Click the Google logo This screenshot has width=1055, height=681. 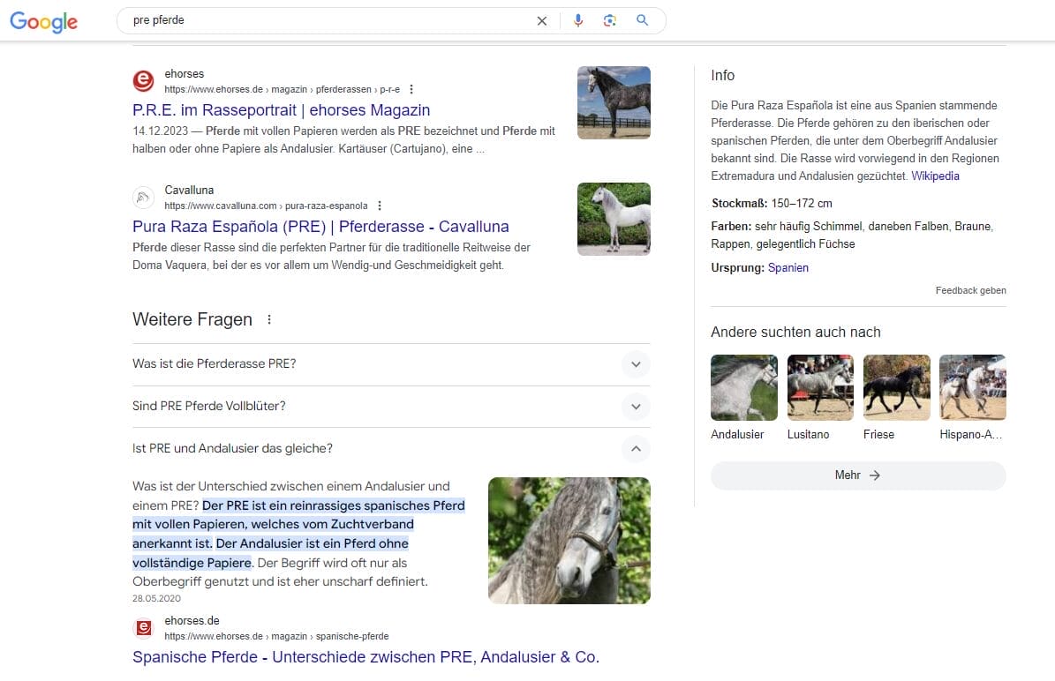[42, 22]
